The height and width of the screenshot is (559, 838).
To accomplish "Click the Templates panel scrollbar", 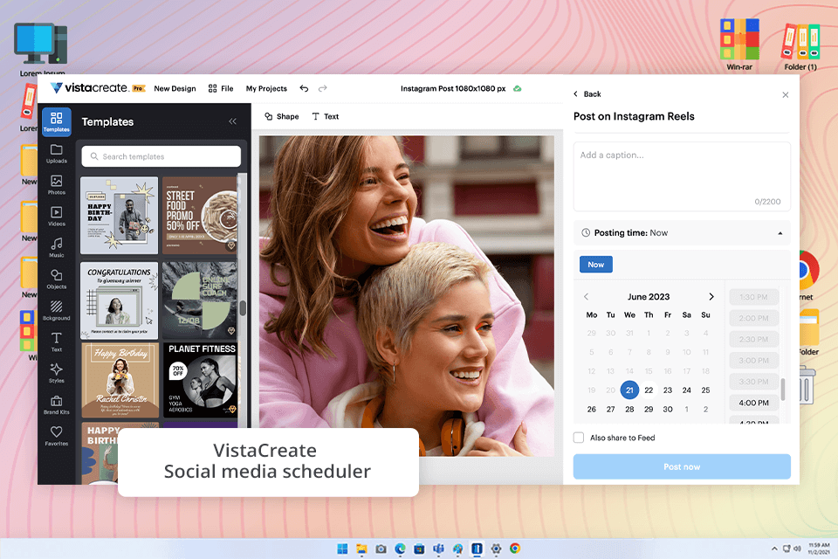I will pyautogui.click(x=242, y=307).
